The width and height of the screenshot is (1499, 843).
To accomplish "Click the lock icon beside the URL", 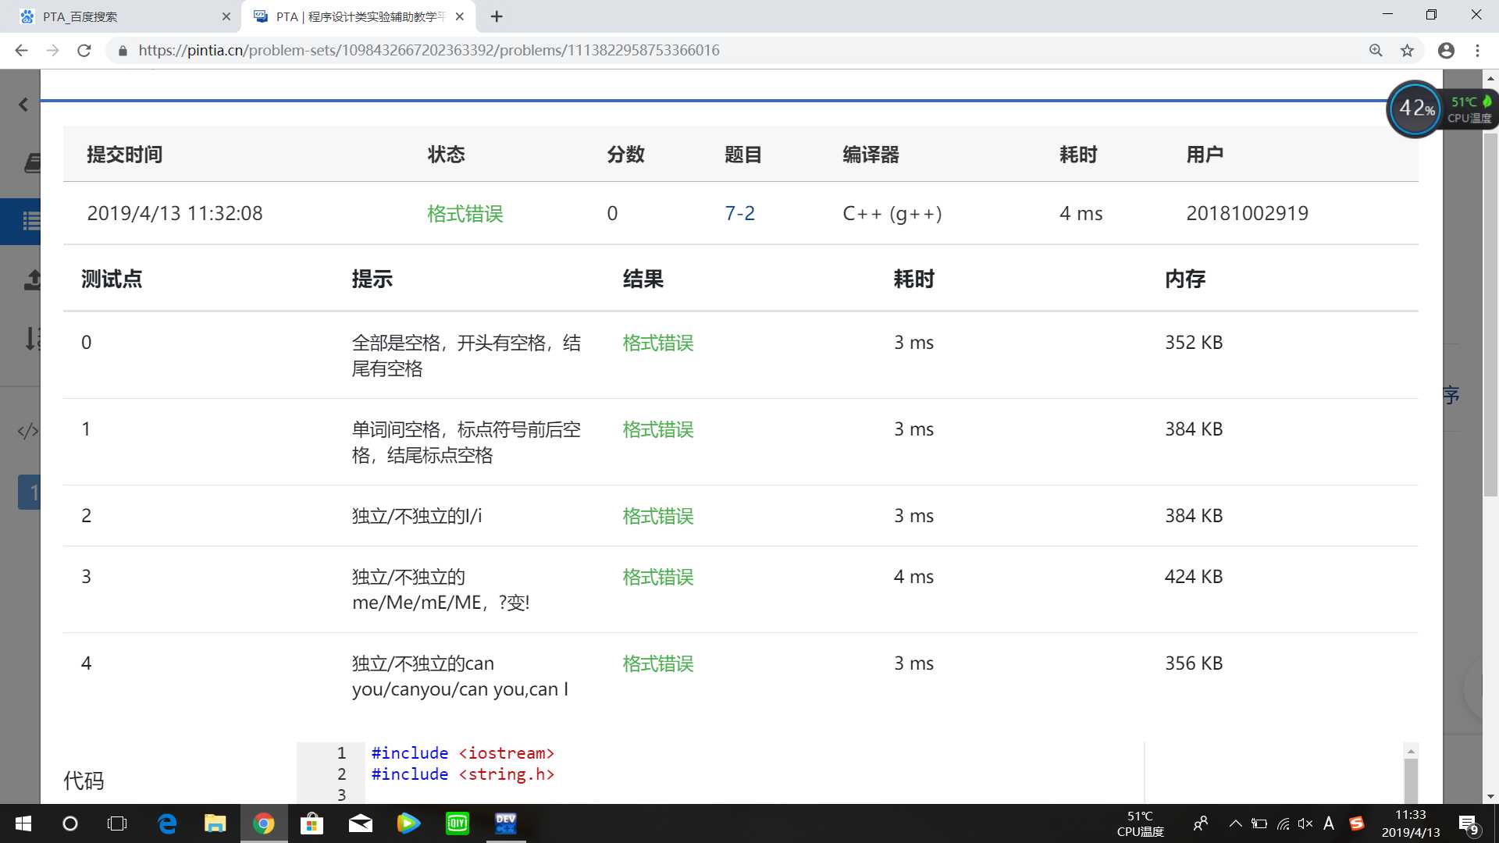I will (x=123, y=51).
